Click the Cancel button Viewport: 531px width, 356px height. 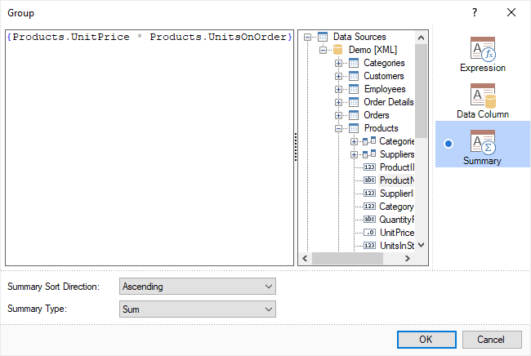coord(492,340)
